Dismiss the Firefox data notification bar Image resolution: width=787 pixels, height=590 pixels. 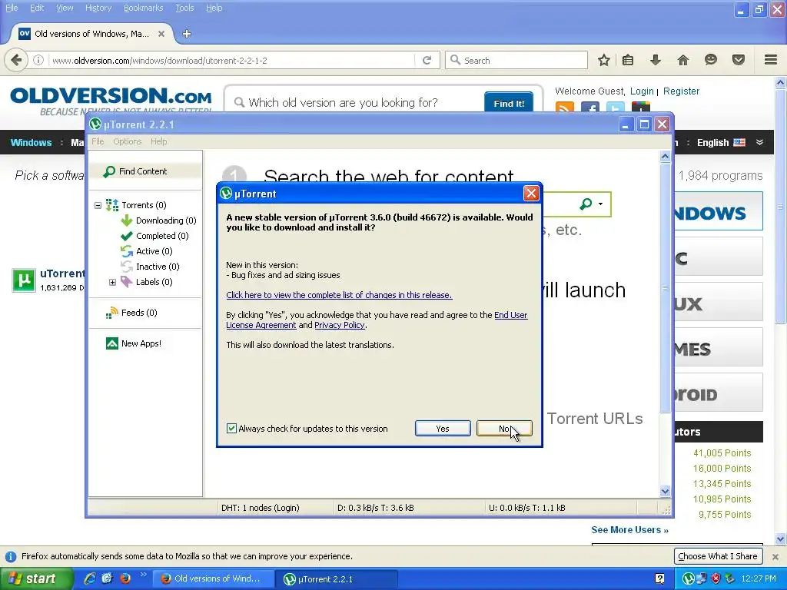[x=775, y=557]
